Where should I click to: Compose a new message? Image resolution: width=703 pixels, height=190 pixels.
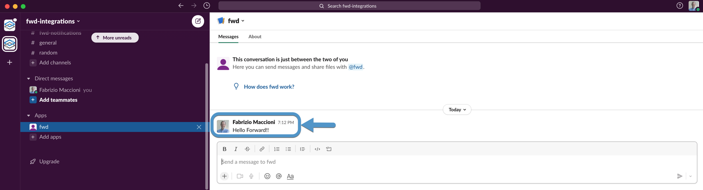[198, 21]
